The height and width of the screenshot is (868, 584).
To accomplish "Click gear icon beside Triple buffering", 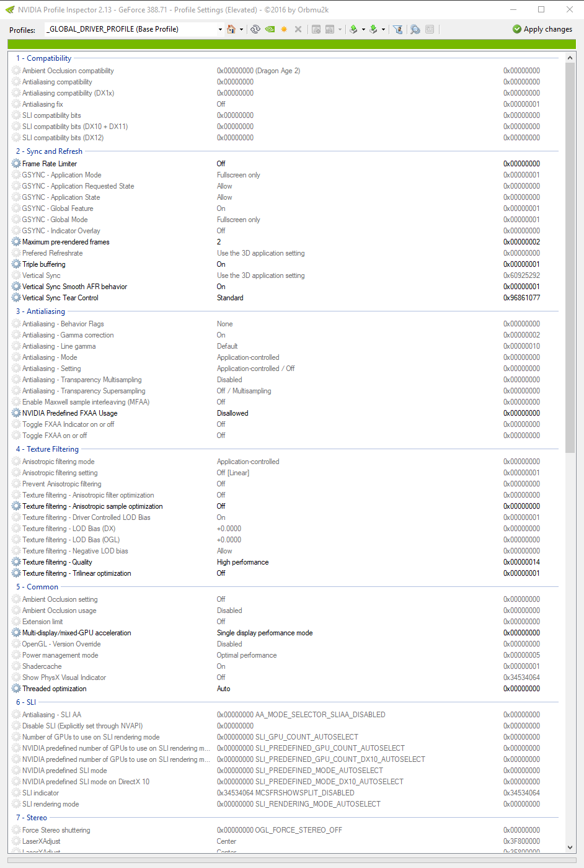I will [x=16, y=264].
